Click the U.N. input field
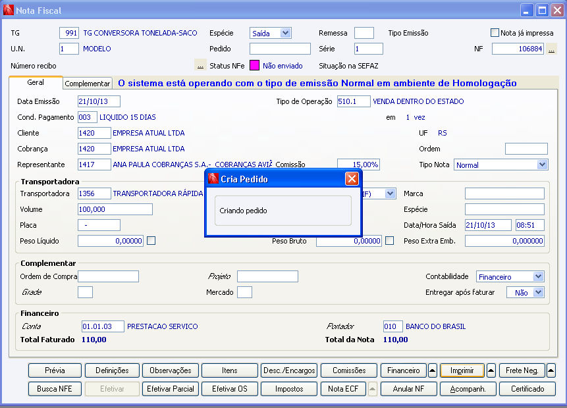This screenshot has width=567, height=408. tap(69, 49)
